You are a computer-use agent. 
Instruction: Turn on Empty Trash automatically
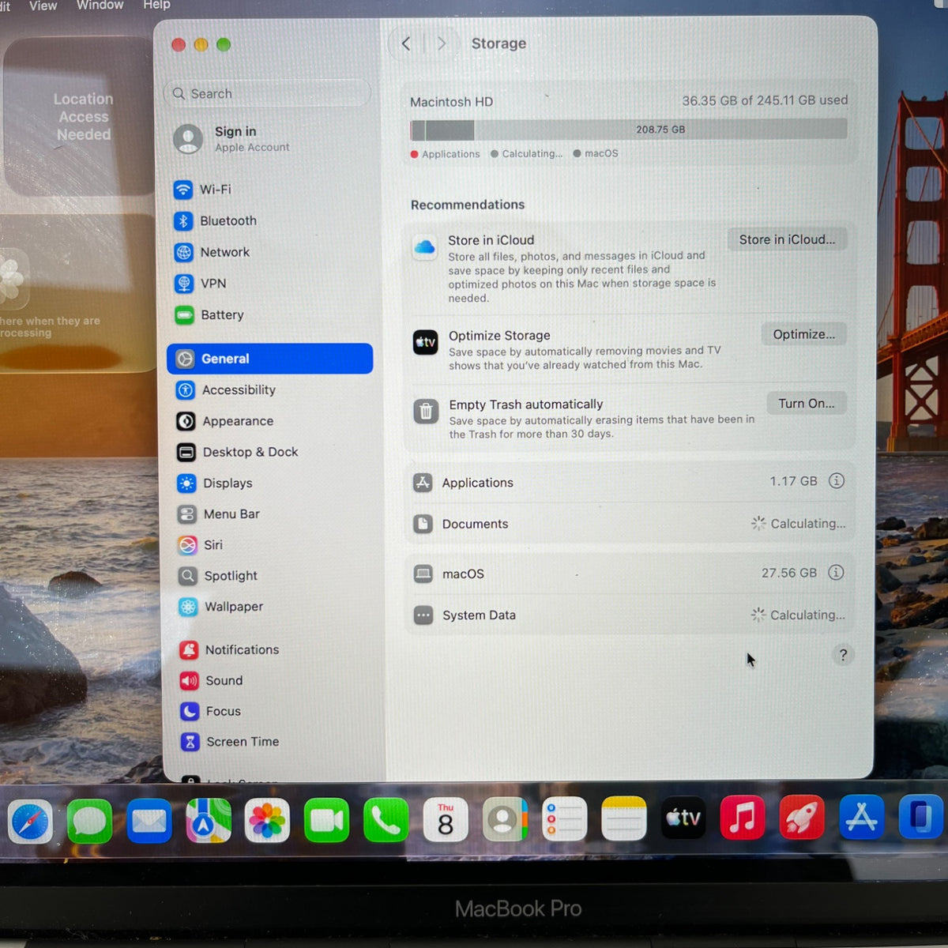(x=806, y=404)
